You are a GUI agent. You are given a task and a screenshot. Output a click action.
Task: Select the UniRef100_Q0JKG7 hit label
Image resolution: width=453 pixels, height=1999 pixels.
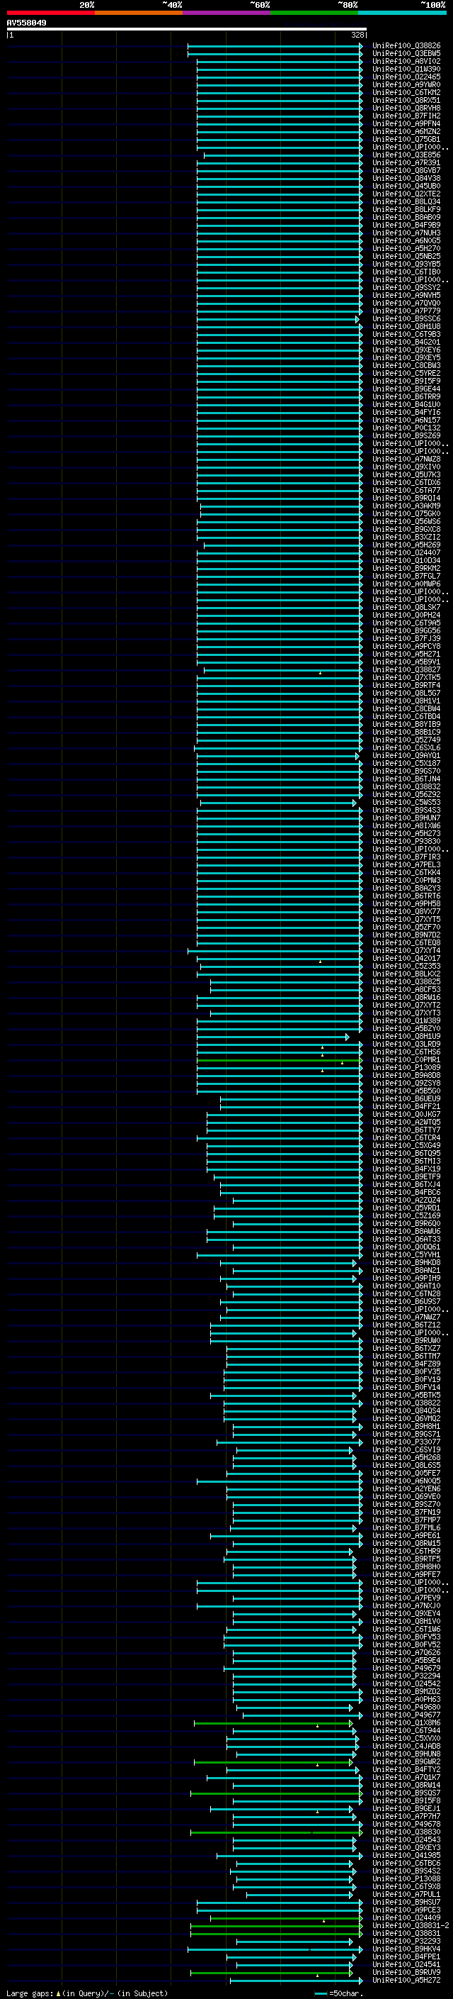406,1114
